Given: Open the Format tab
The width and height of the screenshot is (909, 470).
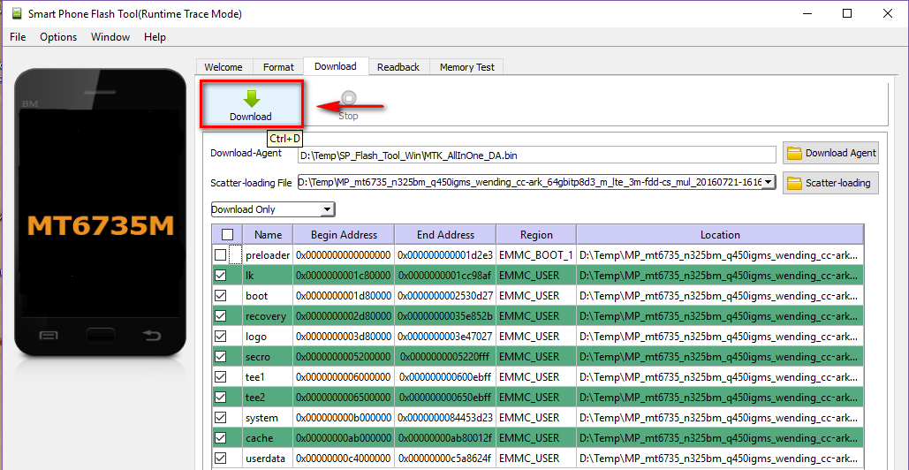Looking at the screenshot, I should (278, 67).
